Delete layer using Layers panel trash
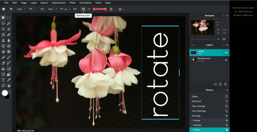257x132 pixels. click(x=226, y=84)
